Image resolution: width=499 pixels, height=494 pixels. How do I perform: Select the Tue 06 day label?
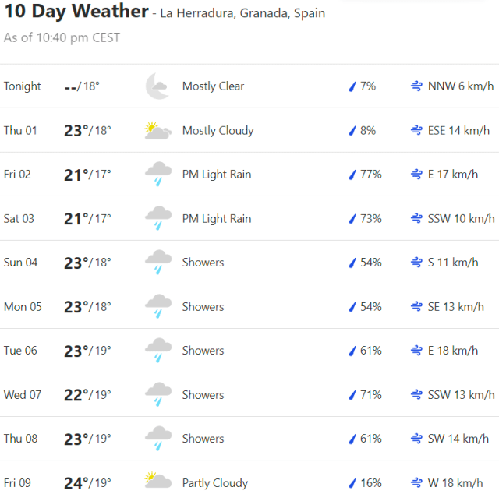pyautogui.click(x=20, y=351)
